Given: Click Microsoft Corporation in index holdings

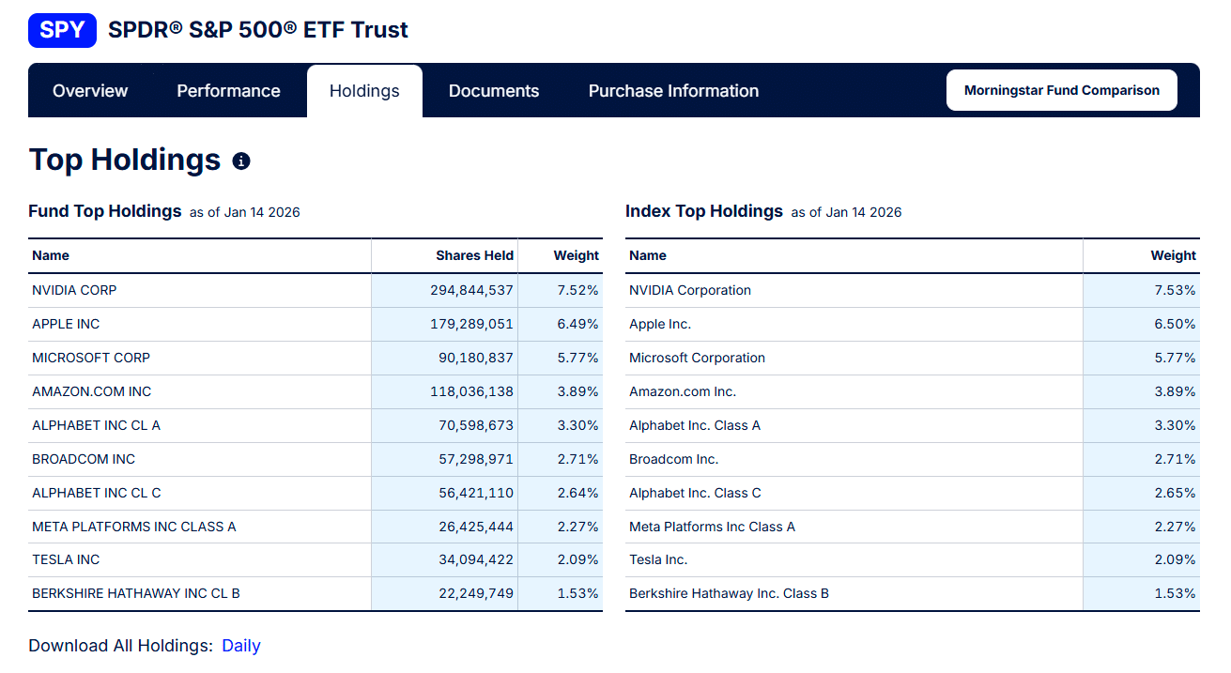Looking at the screenshot, I should (697, 358).
